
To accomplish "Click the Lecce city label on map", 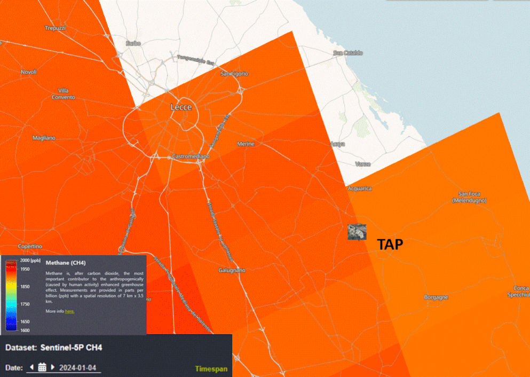I will (x=181, y=107).
